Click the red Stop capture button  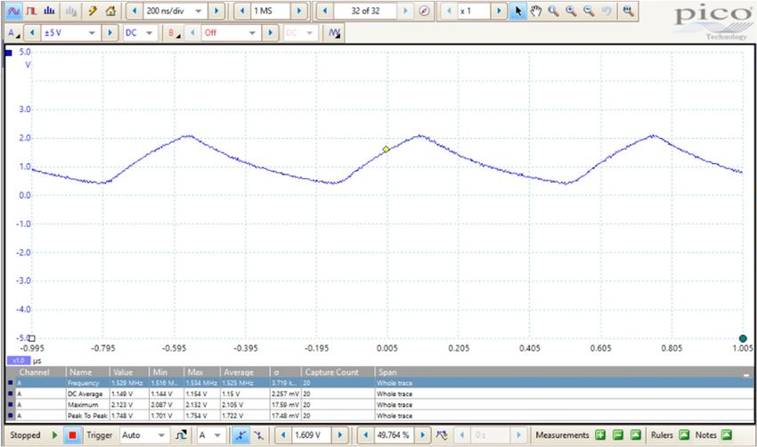[x=72, y=435]
